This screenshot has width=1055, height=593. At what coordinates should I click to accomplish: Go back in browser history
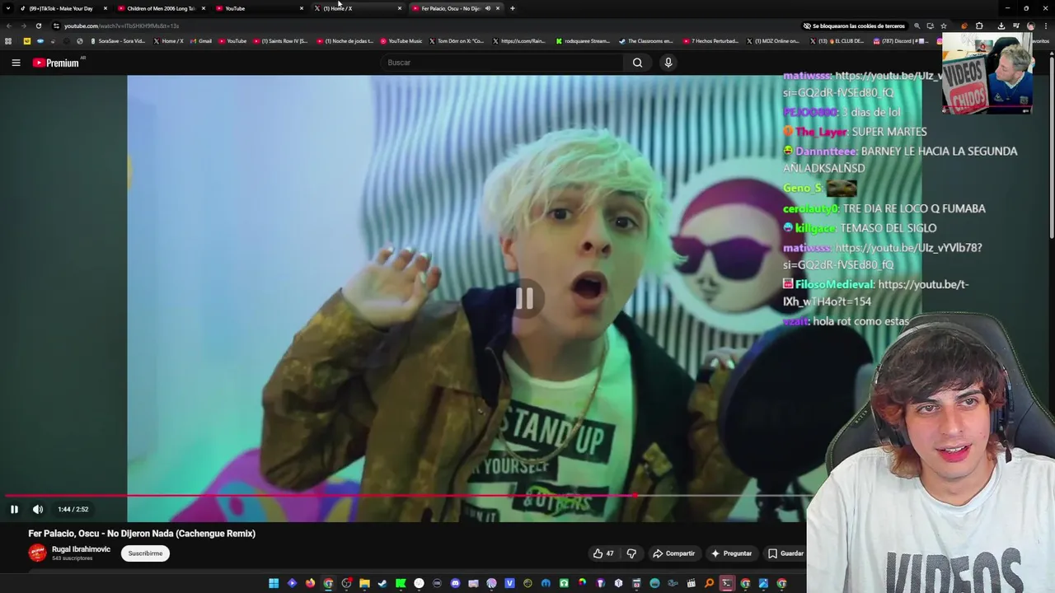pos(8,26)
